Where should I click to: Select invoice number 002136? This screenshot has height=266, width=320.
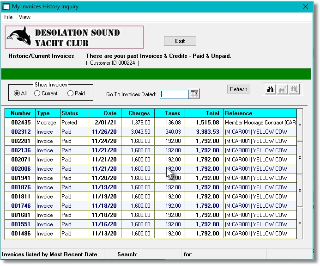[x=21, y=150]
